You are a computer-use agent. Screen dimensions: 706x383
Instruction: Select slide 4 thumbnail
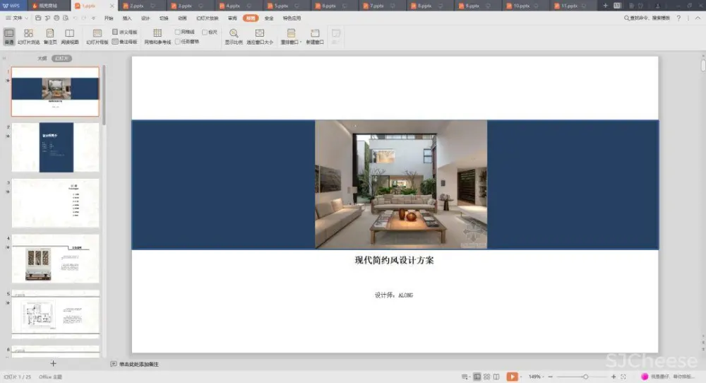[x=55, y=259]
